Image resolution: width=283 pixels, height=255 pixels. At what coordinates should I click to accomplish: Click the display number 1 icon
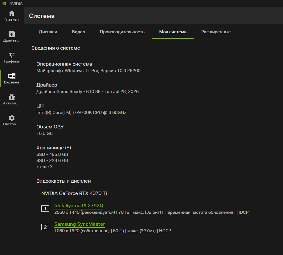(45, 209)
